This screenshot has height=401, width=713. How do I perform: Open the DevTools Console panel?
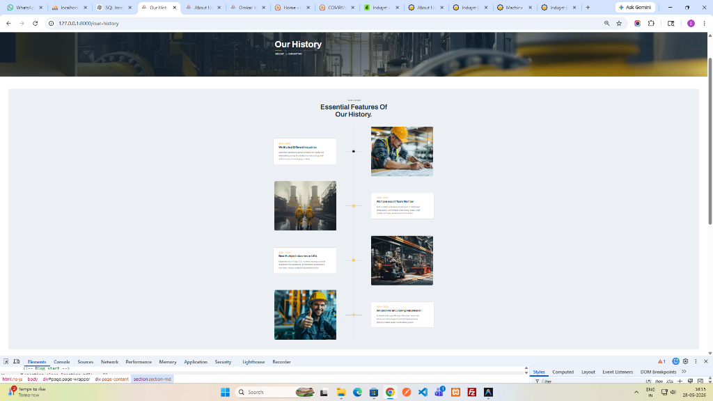pos(61,362)
